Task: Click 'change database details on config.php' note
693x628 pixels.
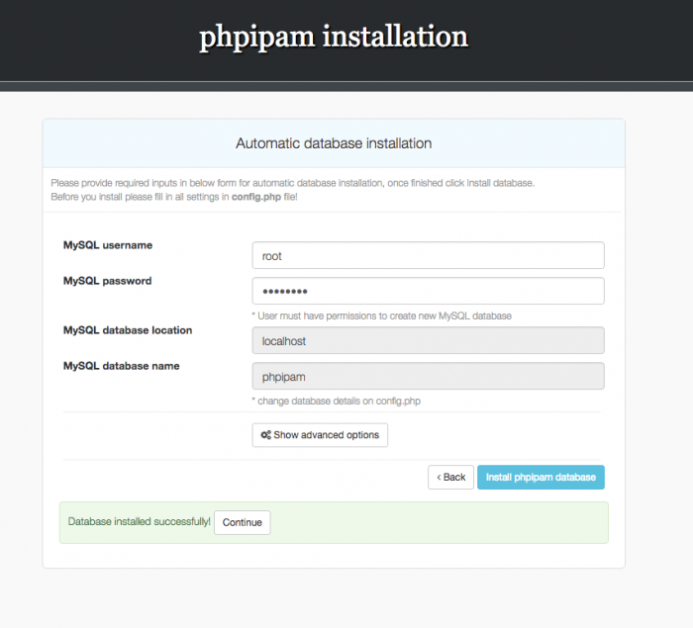Action: coord(337,401)
